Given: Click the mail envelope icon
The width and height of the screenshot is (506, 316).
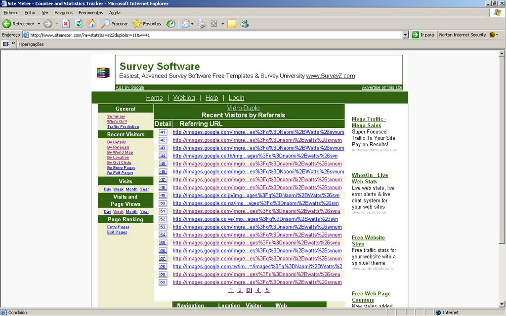Looking at the screenshot, I should tap(186, 24).
